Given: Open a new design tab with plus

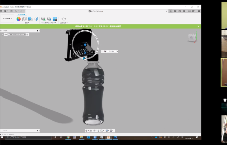Looking at the screenshot, I should coord(171,11).
